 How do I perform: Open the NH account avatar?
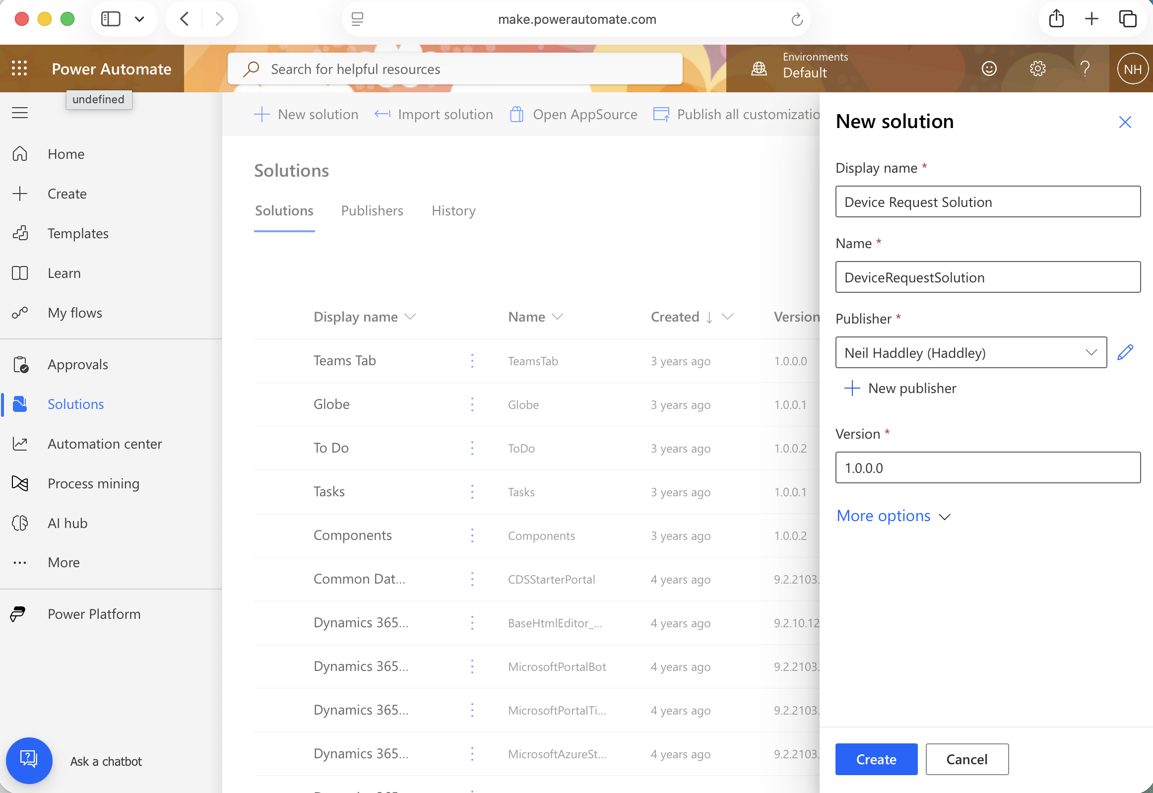1132,68
